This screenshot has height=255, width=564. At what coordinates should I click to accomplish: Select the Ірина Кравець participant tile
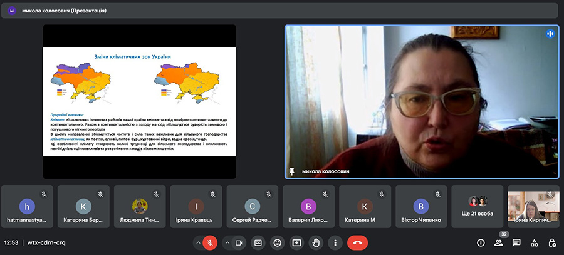pos(196,207)
